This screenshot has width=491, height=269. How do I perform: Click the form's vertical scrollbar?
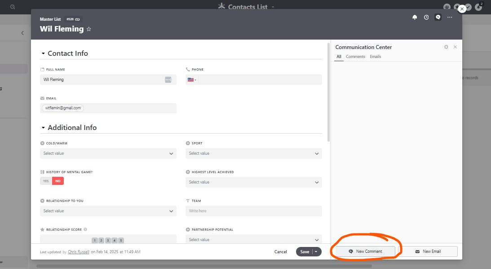[x=328, y=93]
